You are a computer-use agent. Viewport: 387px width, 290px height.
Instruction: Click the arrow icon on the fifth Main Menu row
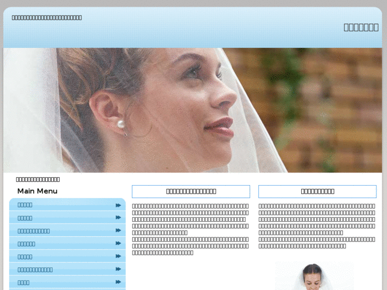[x=118, y=256]
